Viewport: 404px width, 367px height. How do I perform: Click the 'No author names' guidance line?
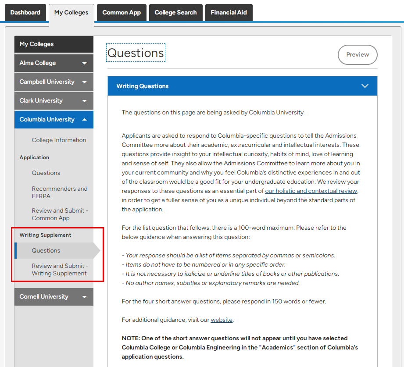[x=211, y=283]
